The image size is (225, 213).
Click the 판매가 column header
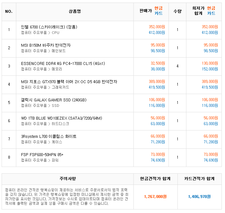tap(146, 11)
